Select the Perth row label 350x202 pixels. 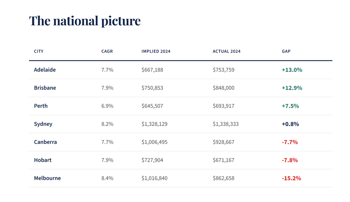coord(41,106)
